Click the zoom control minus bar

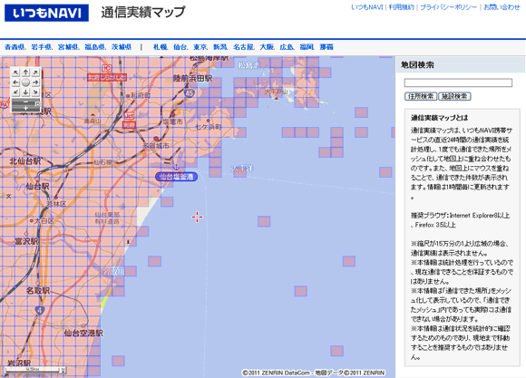click(x=25, y=102)
